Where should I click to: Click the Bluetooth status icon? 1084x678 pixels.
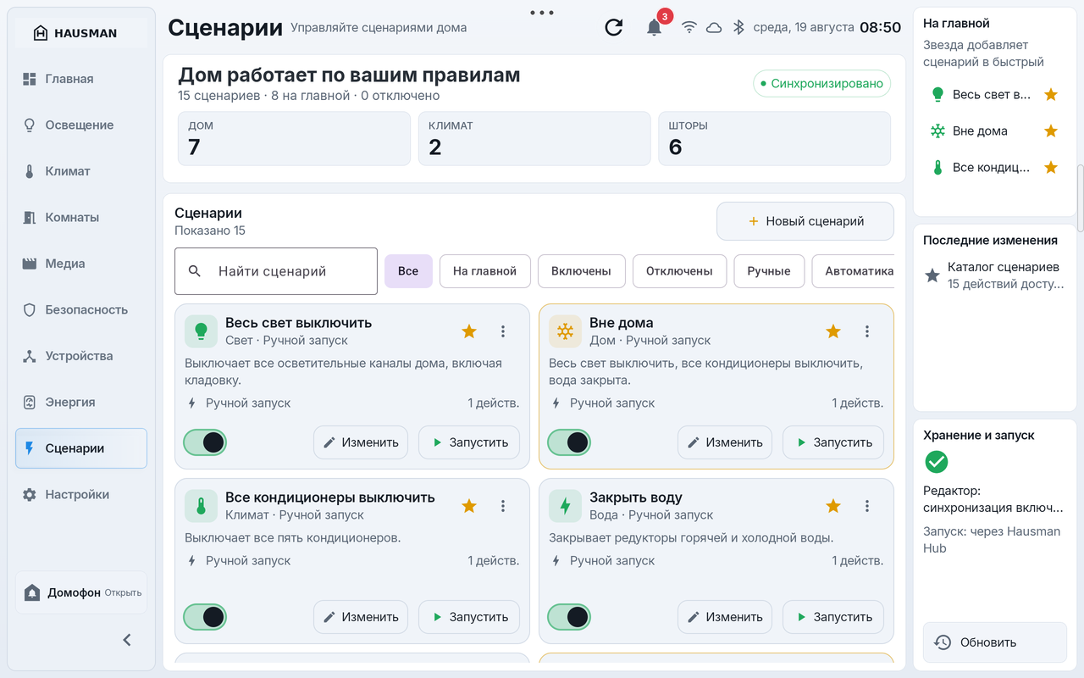tap(738, 27)
